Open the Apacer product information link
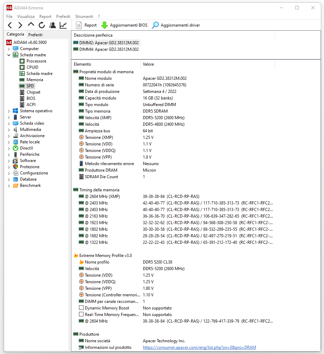The width and height of the screenshot is (324, 354). [199, 347]
